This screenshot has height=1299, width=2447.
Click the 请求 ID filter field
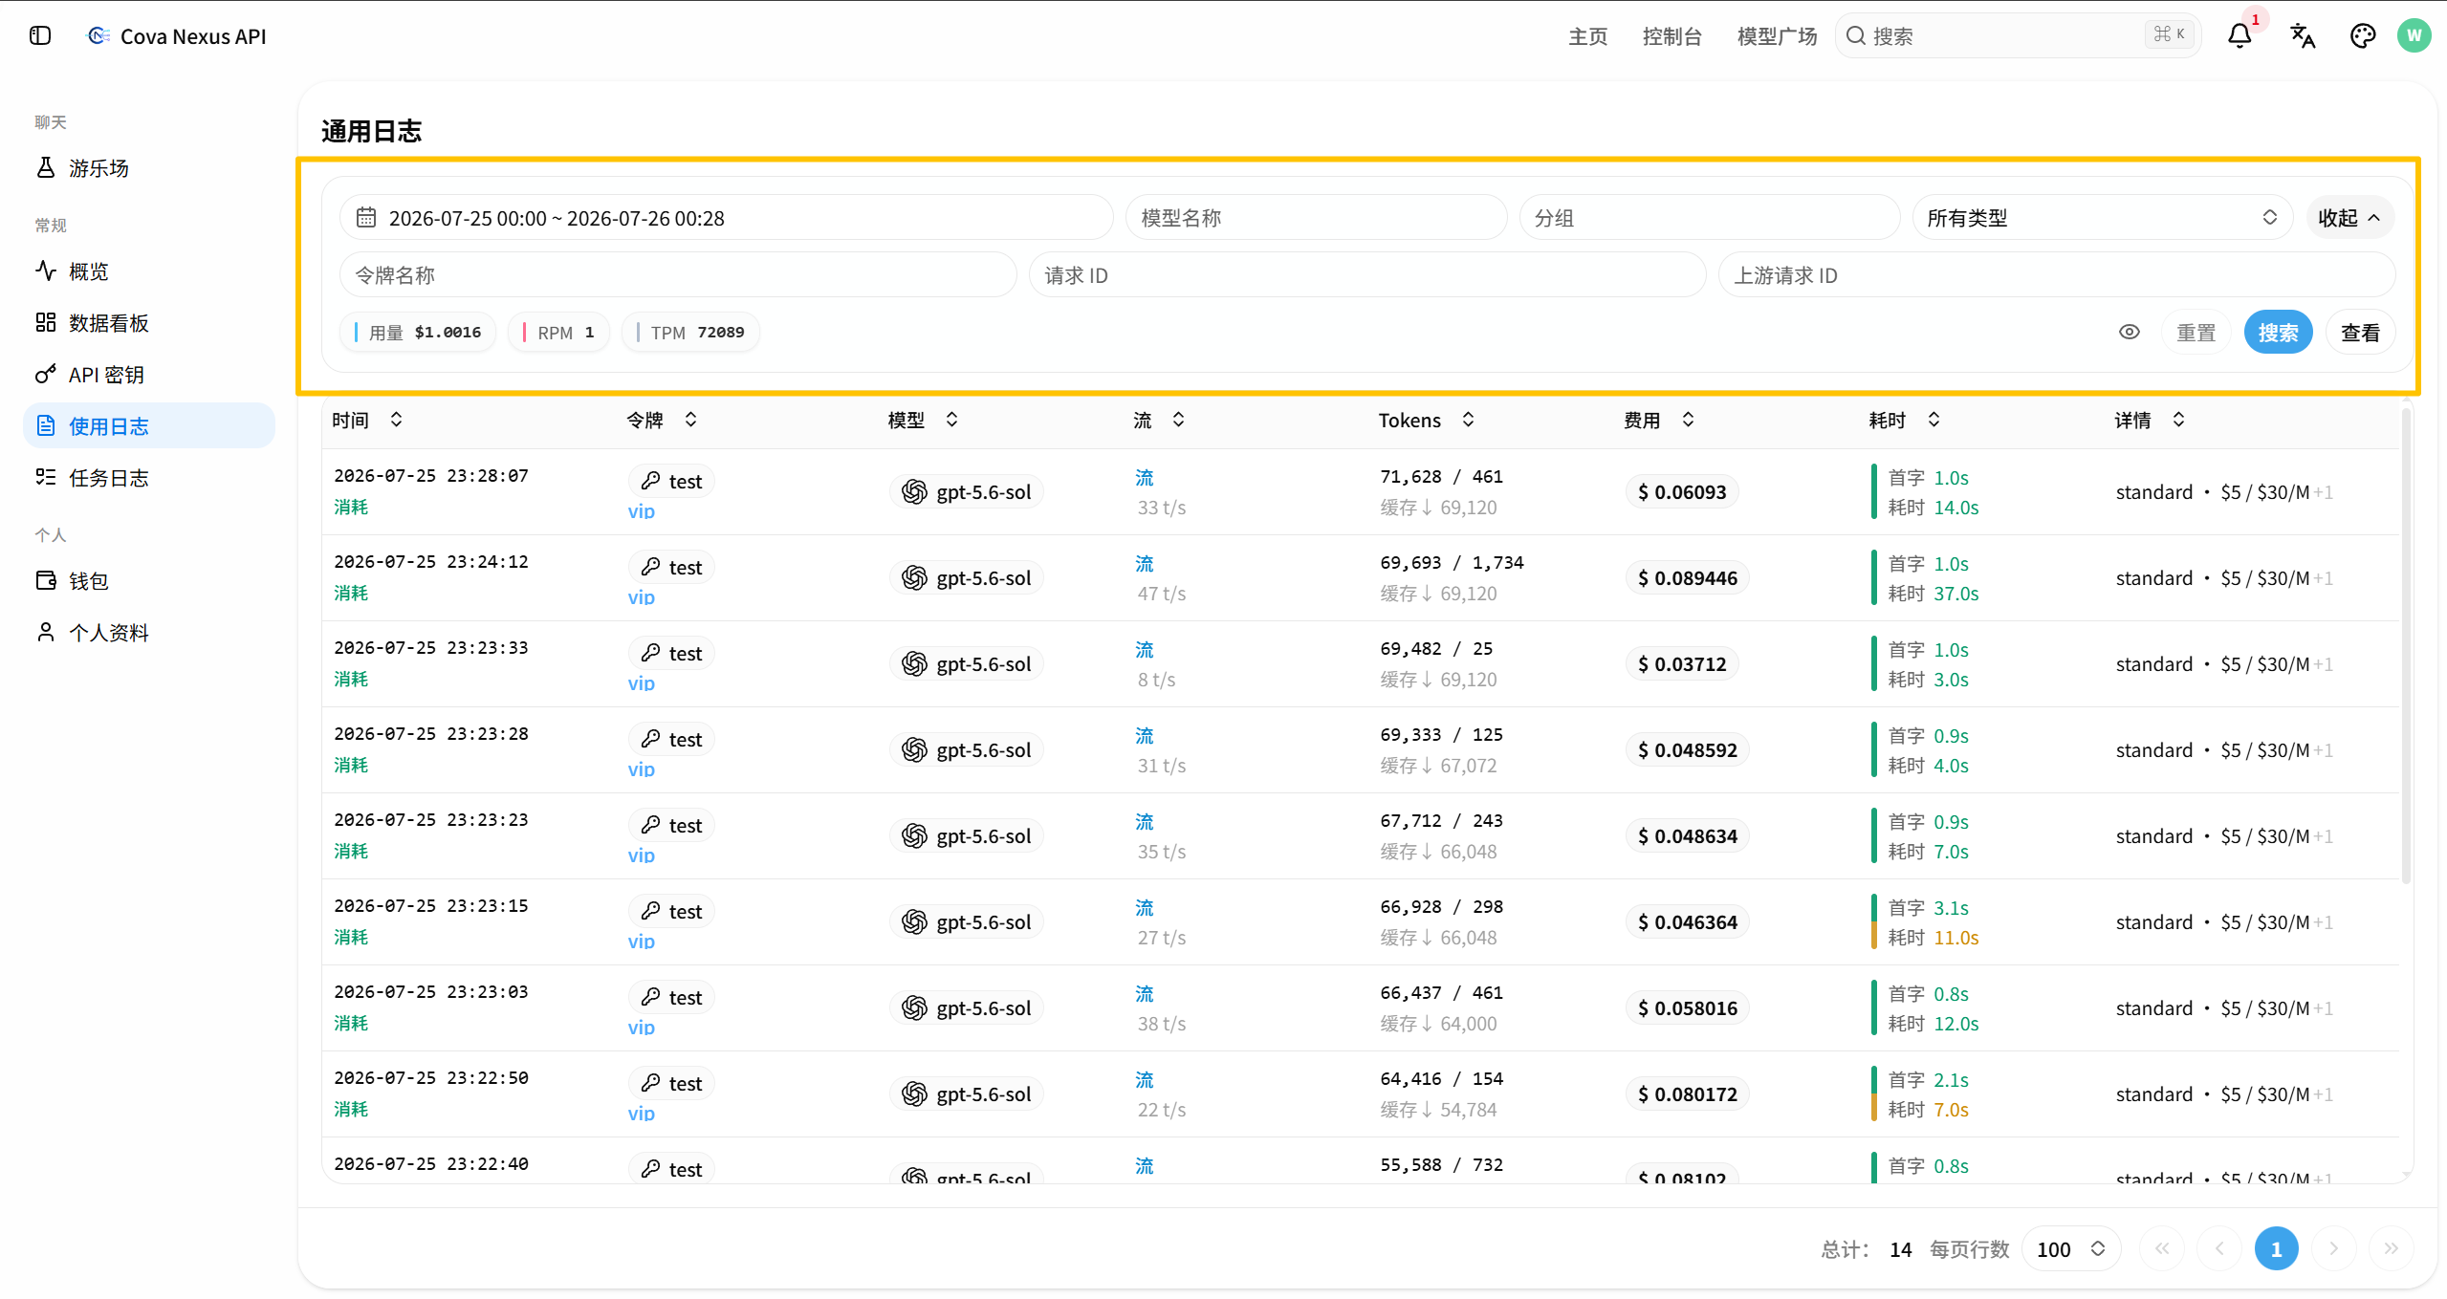[x=1367, y=275]
